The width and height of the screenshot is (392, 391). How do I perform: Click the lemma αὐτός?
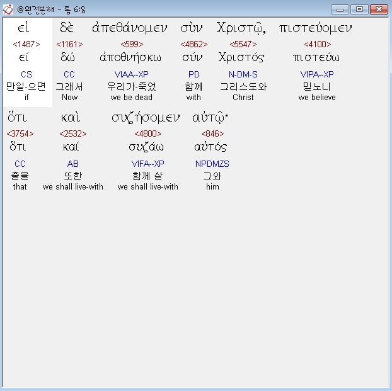pos(210,147)
